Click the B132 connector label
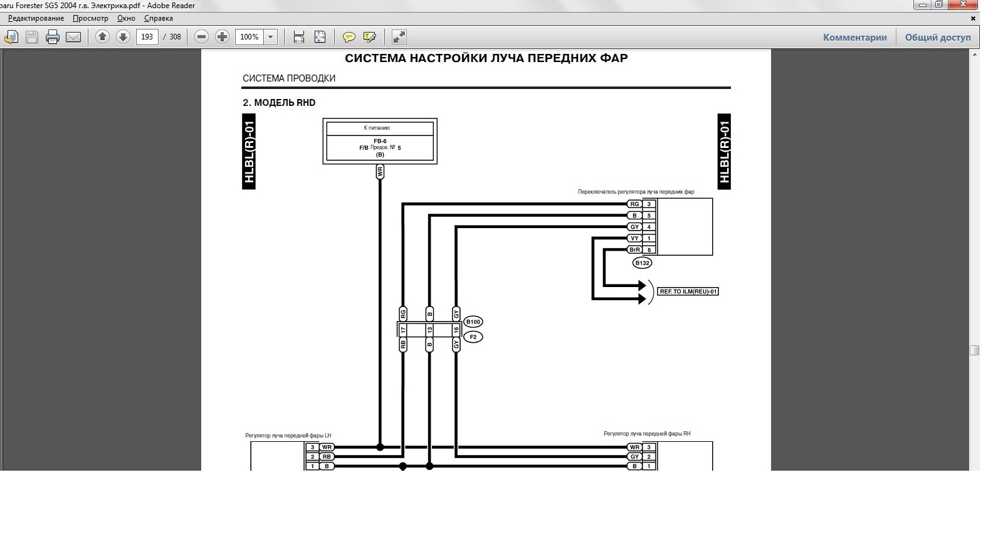 pos(642,263)
